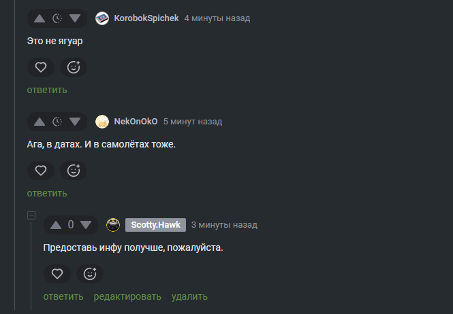Open the Scotty.Hawk avatar image
The height and width of the screenshot is (314, 453).
pyautogui.click(x=114, y=225)
